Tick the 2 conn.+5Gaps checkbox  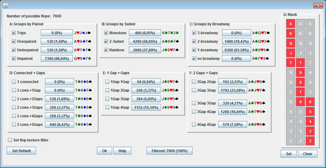[x=14, y=125]
